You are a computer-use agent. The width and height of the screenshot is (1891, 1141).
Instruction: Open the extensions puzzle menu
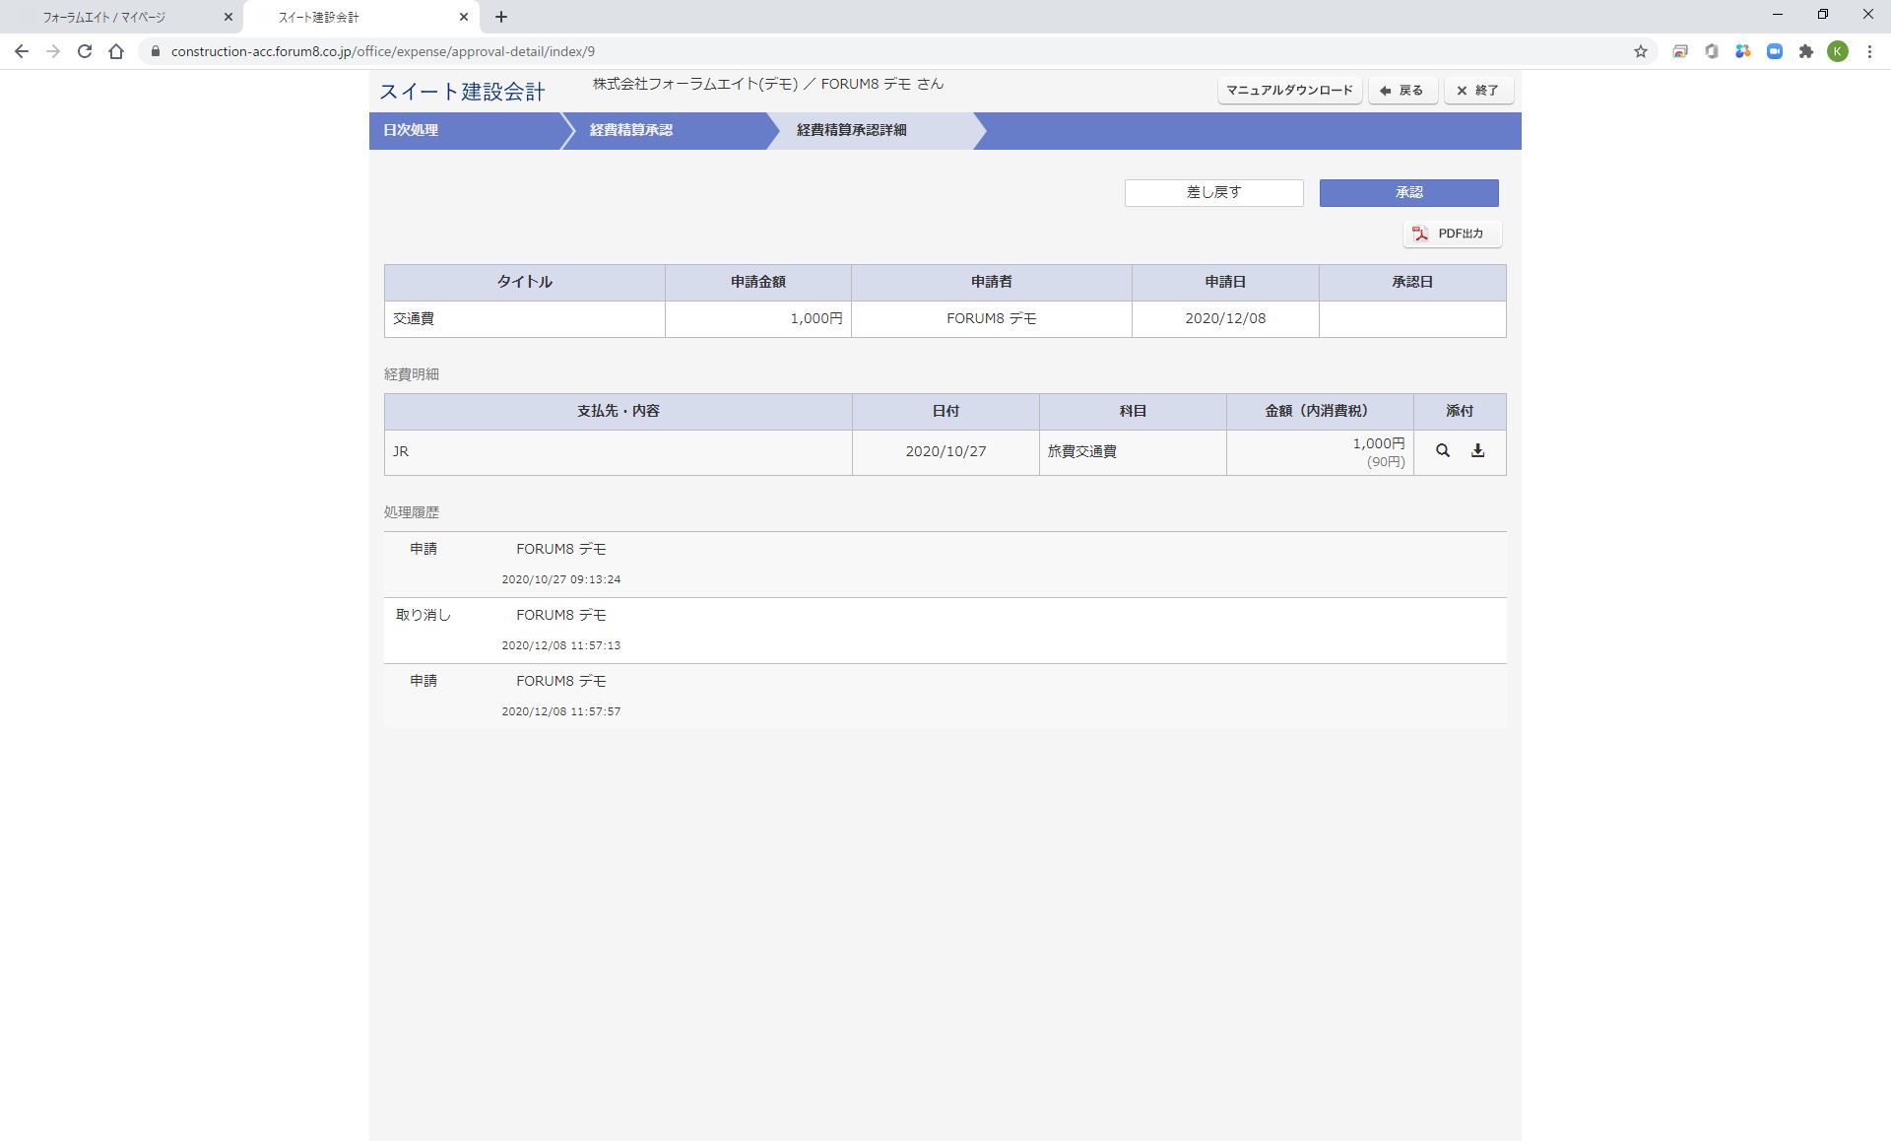point(1806,51)
